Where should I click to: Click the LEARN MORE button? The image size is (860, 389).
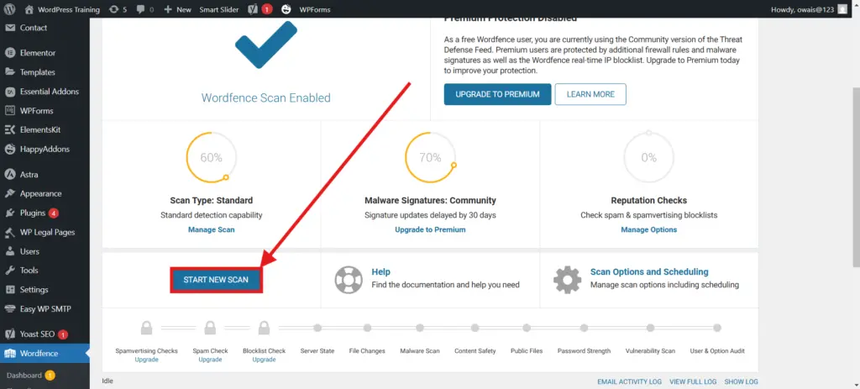coord(590,94)
